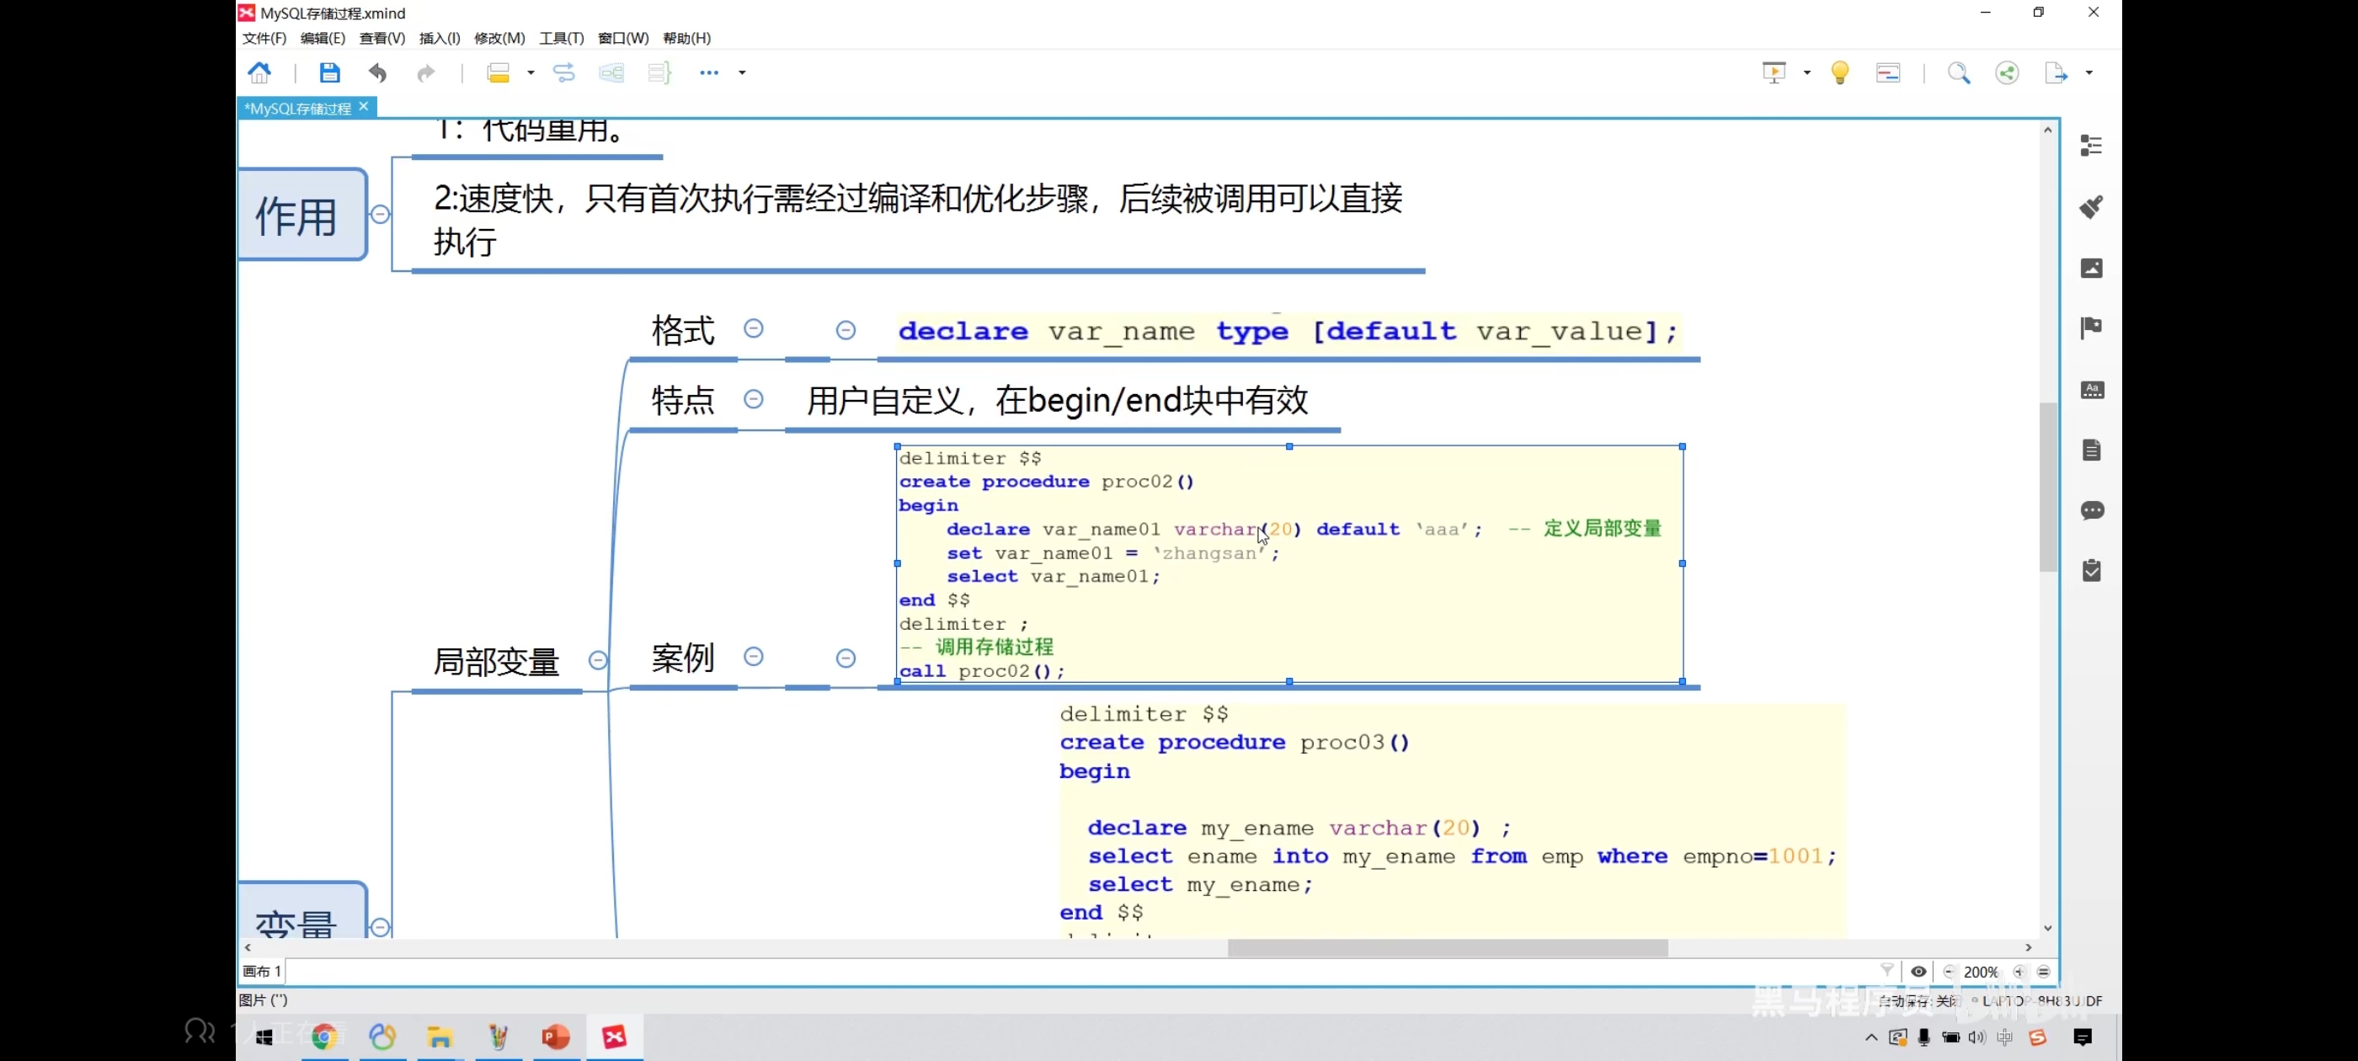The image size is (2358, 1061).
Task: Click the Home icon in toolbar
Action: click(260, 72)
